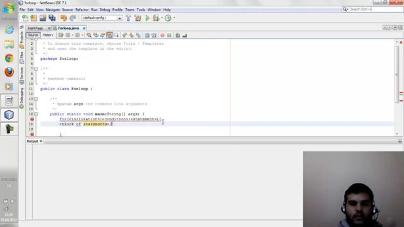Open the Source menu
404x227 pixels.
[x=68, y=10]
